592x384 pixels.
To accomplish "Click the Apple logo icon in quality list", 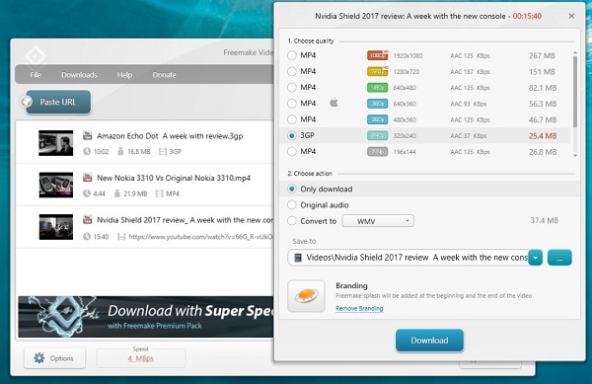I will click(x=333, y=103).
